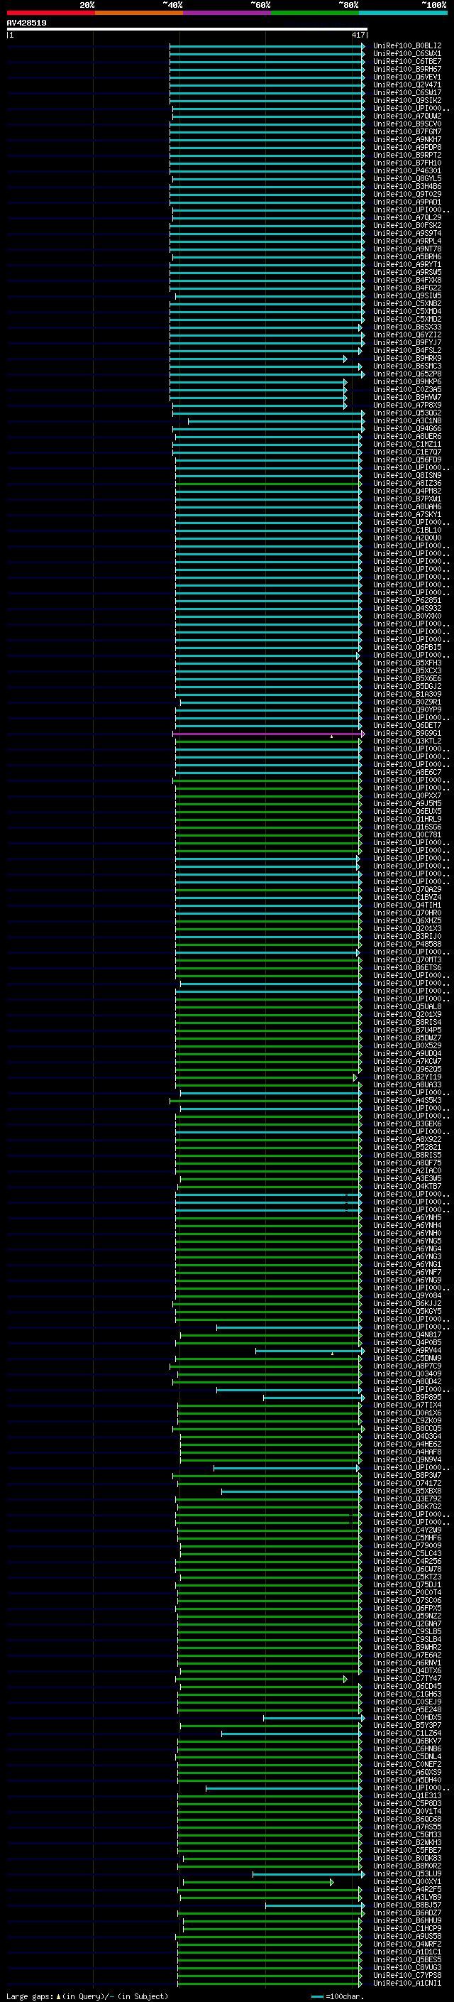Viewport: 454px width, 2002px height.
Task: Select the UniRef100_B1A309 label
Action: point(407,695)
